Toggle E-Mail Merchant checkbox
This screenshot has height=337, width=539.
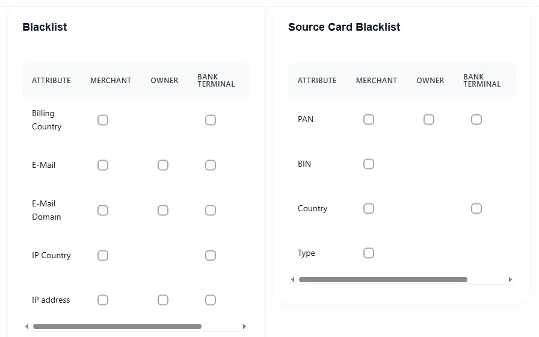(103, 165)
